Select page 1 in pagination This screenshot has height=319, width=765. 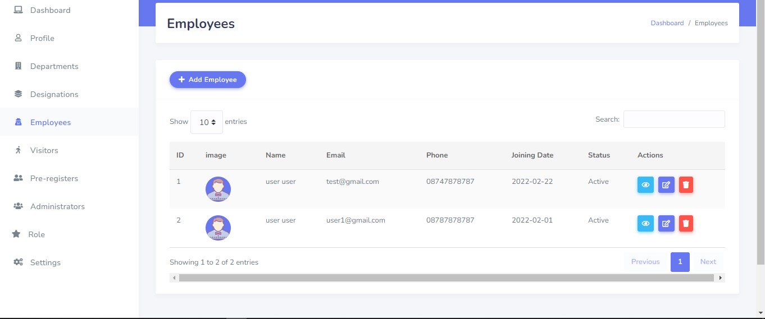(680, 262)
